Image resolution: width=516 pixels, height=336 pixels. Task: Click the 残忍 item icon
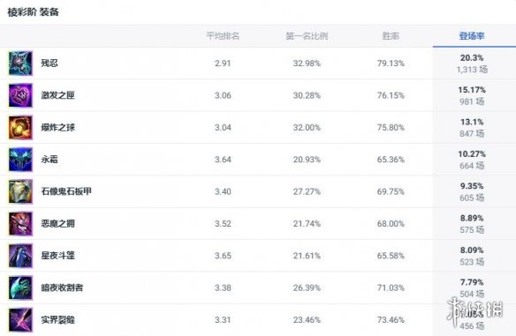[20, 63]
